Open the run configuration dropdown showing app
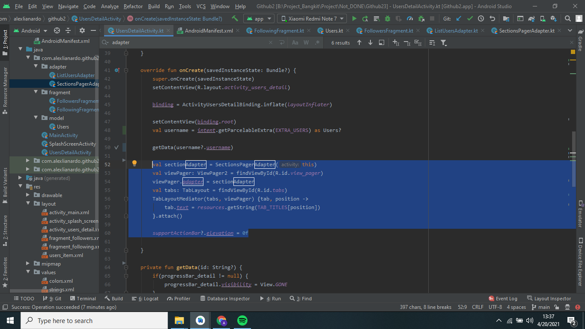585x329 pixels. (x=259, y=19)
